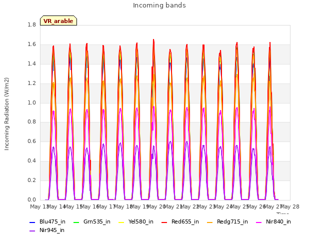
Task: Click the Yel580_in legend entry
Action: pos(136,221)
